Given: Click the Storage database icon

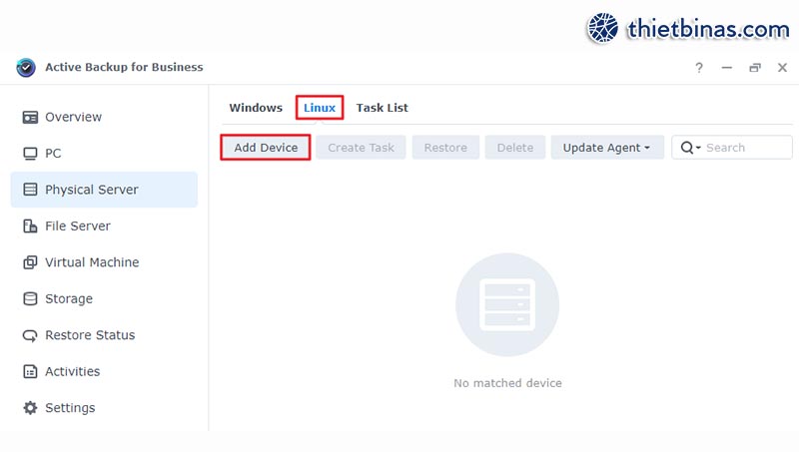Looking at the screenshot, I should (30, 298).
